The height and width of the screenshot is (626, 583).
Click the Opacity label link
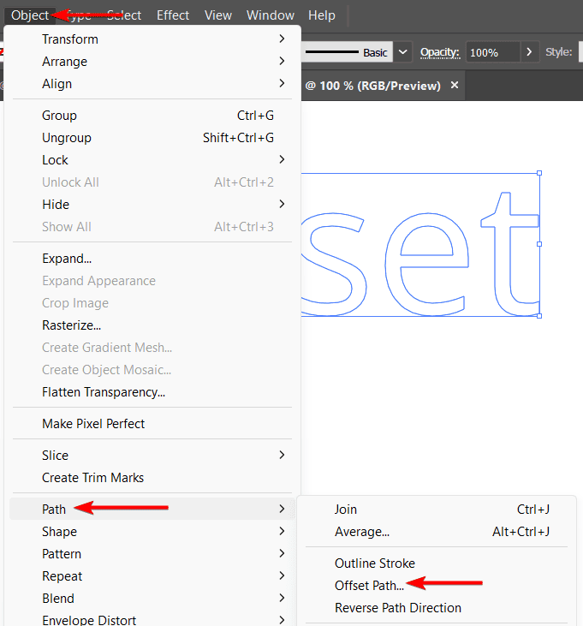[439, 52]
